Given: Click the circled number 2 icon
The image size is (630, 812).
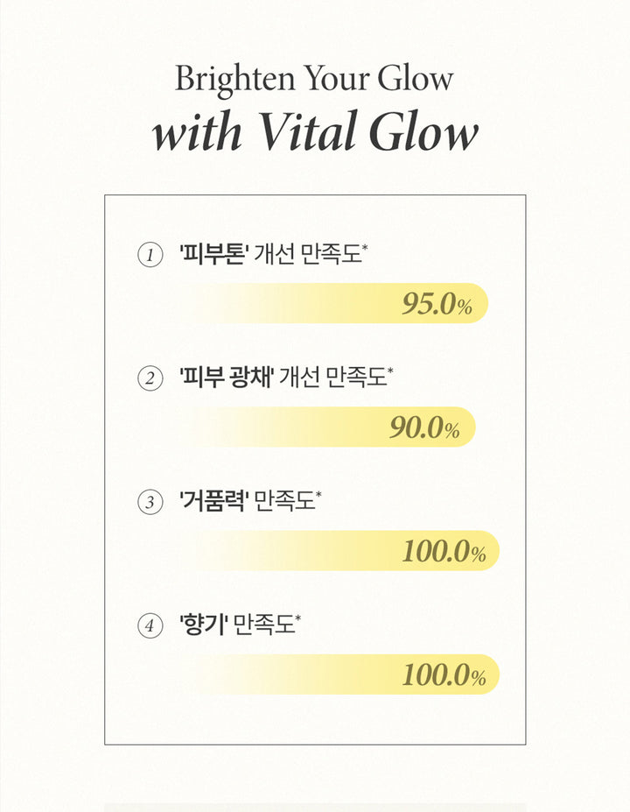Looking at the screenshot, I should tap(150, 379).
